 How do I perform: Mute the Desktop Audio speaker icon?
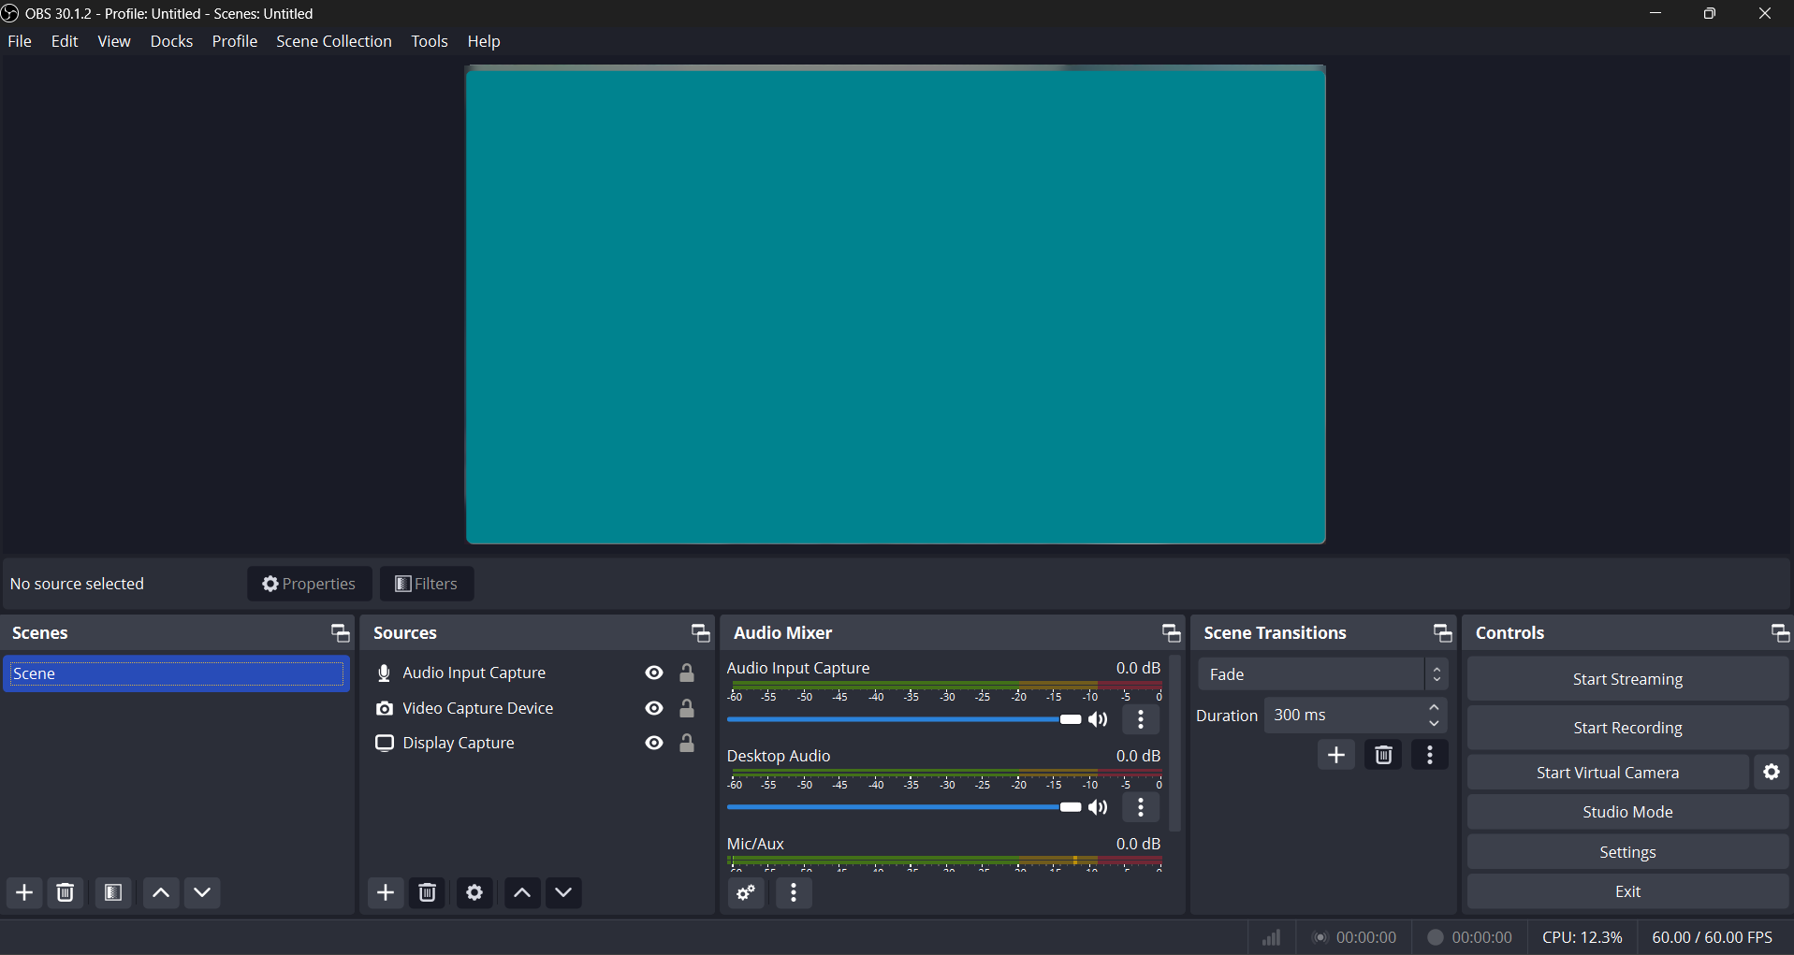coord(1099,807)
